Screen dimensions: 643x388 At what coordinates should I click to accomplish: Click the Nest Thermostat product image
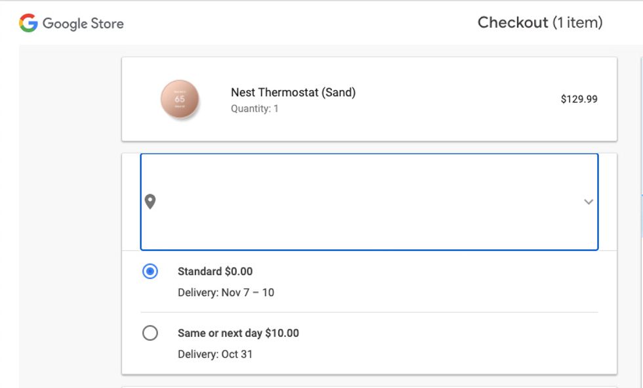point(180,97)
